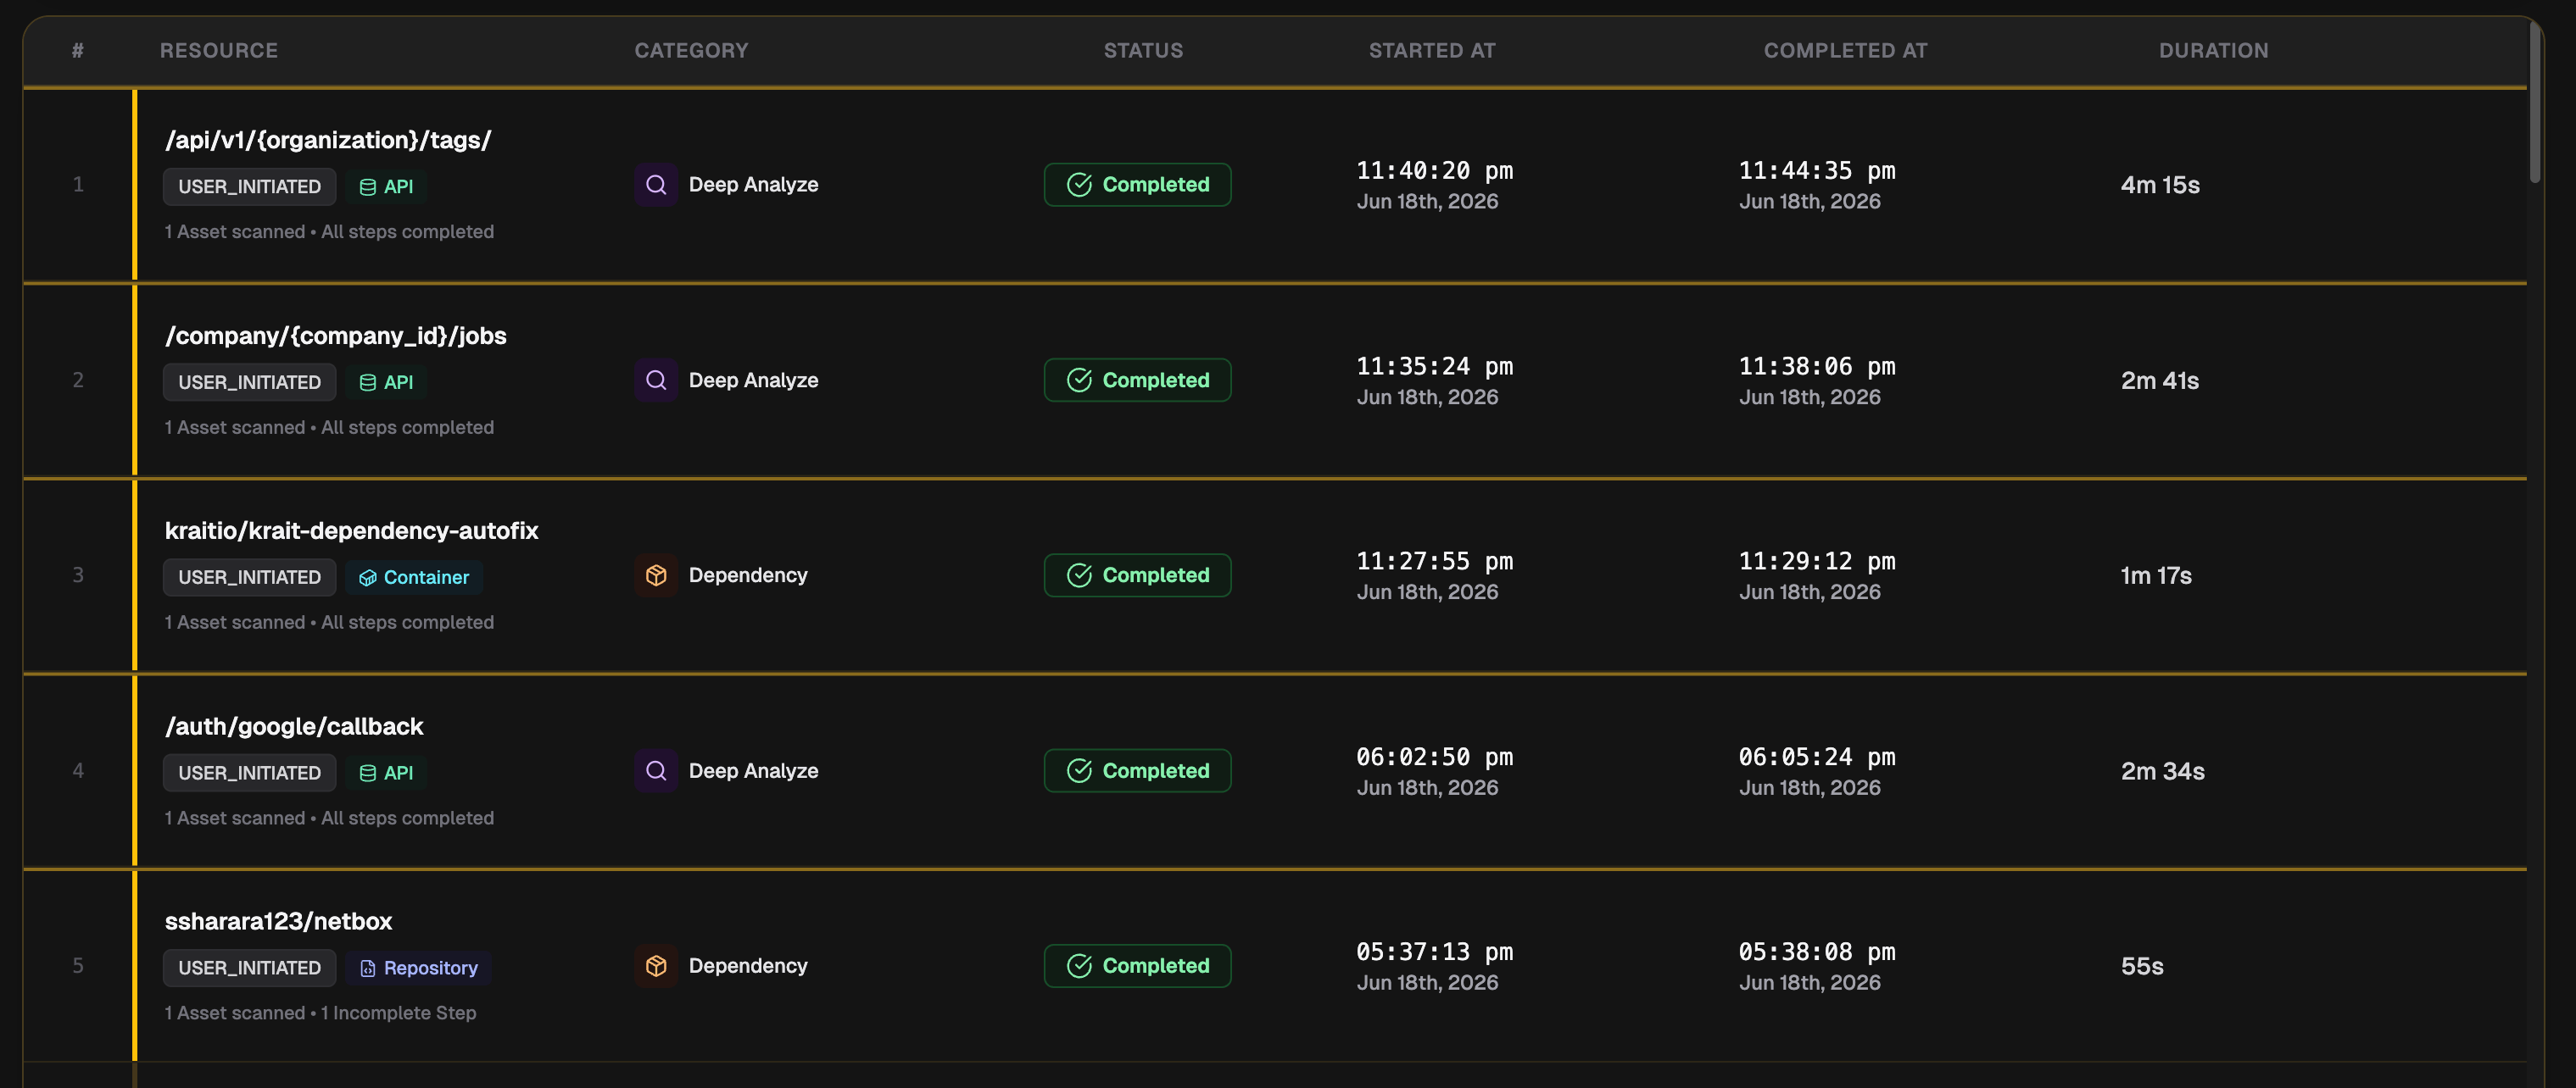Click the Deep Analyze magnifier icon for /auth/google/callback

pos(656,771)
